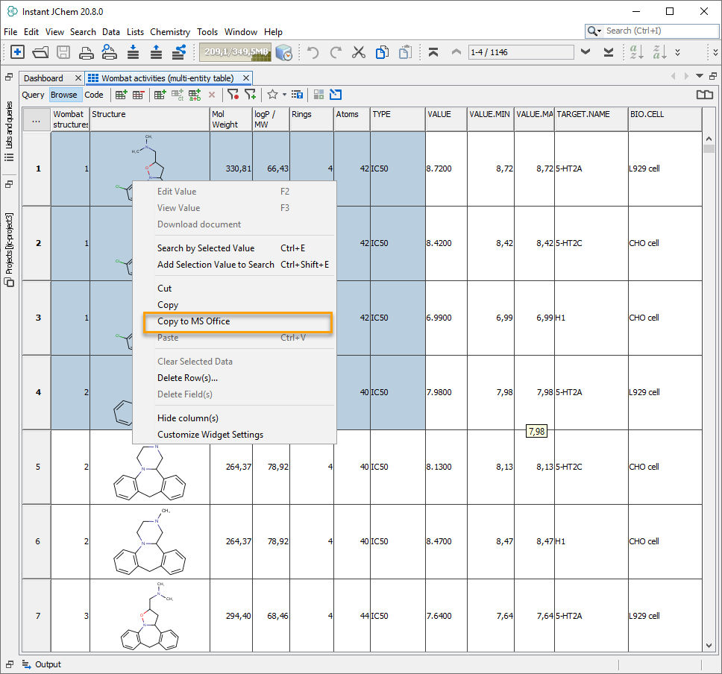The height and width of the screenshot is (674, 722).
Task: Click the memory usage garbage collect bar
Action: [235, 52]
